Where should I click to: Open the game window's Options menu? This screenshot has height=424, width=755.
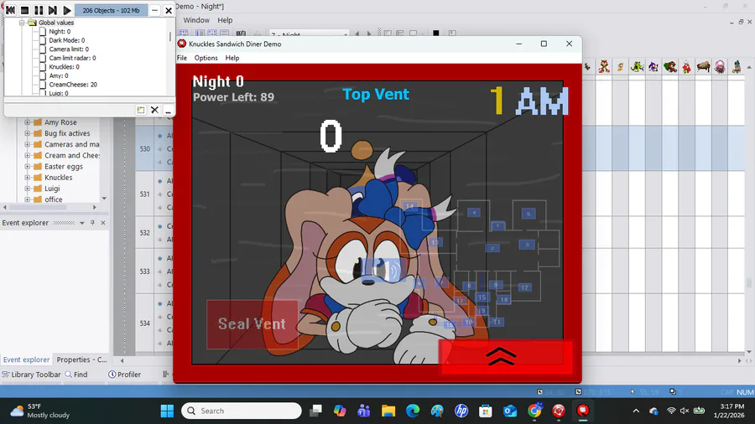206,58
